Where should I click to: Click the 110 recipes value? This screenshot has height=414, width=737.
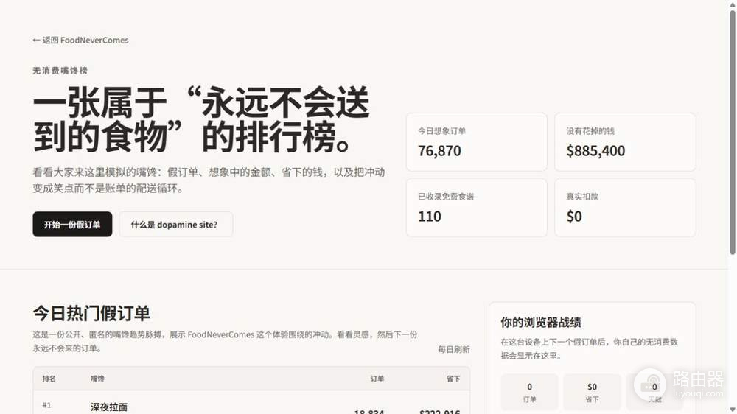(430, 216)
